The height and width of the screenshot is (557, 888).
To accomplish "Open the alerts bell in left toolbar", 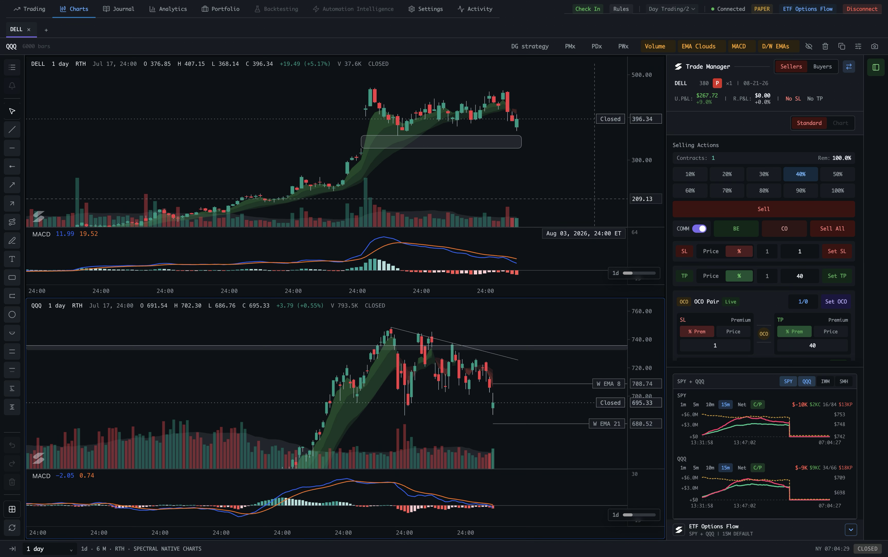I will [x=12, y=86].
